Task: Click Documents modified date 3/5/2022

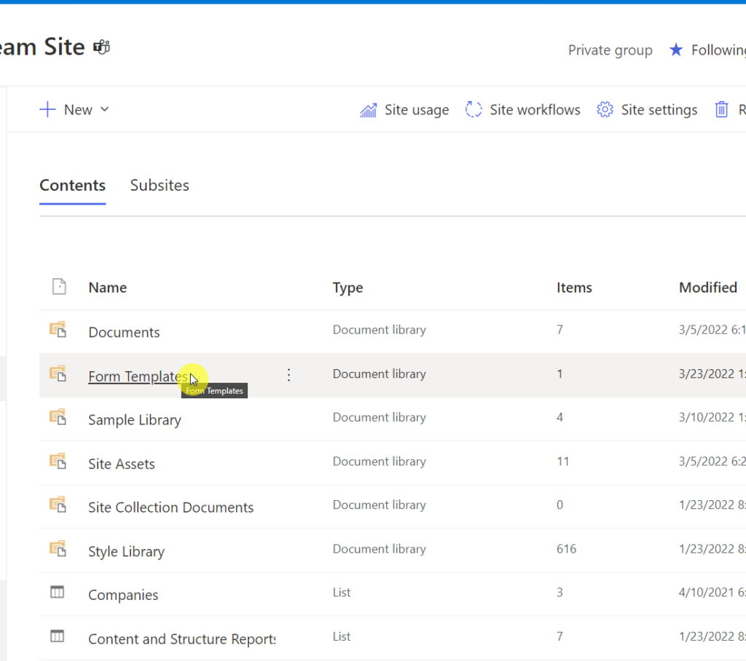Action: coord(712,330)
